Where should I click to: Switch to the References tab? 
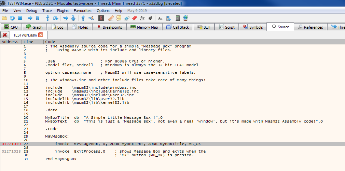[x=310, y=27]
